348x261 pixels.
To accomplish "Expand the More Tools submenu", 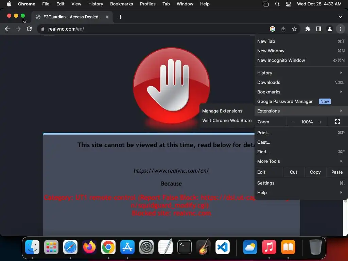I will 301,161.
